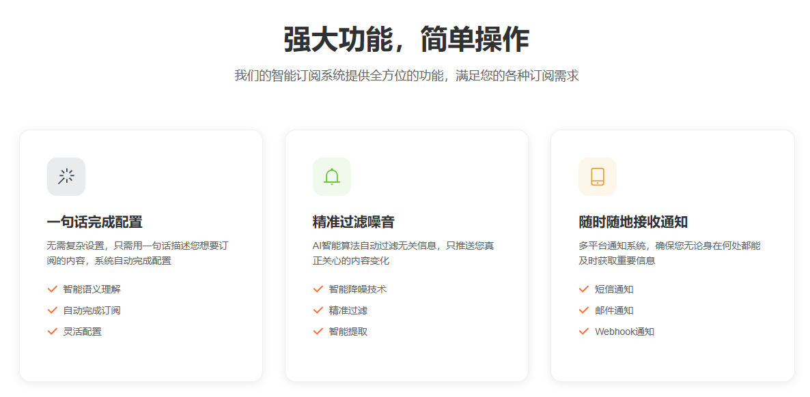Click the checkmark beside 自动完成订阅
The width and height of the screenshot is (810, 397).
52,310
